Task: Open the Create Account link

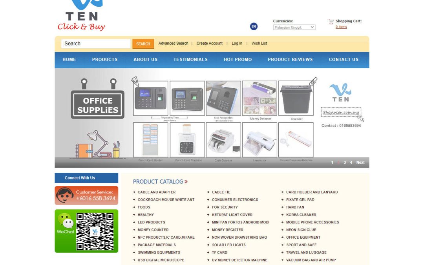Action: click(x=210, y=43)
